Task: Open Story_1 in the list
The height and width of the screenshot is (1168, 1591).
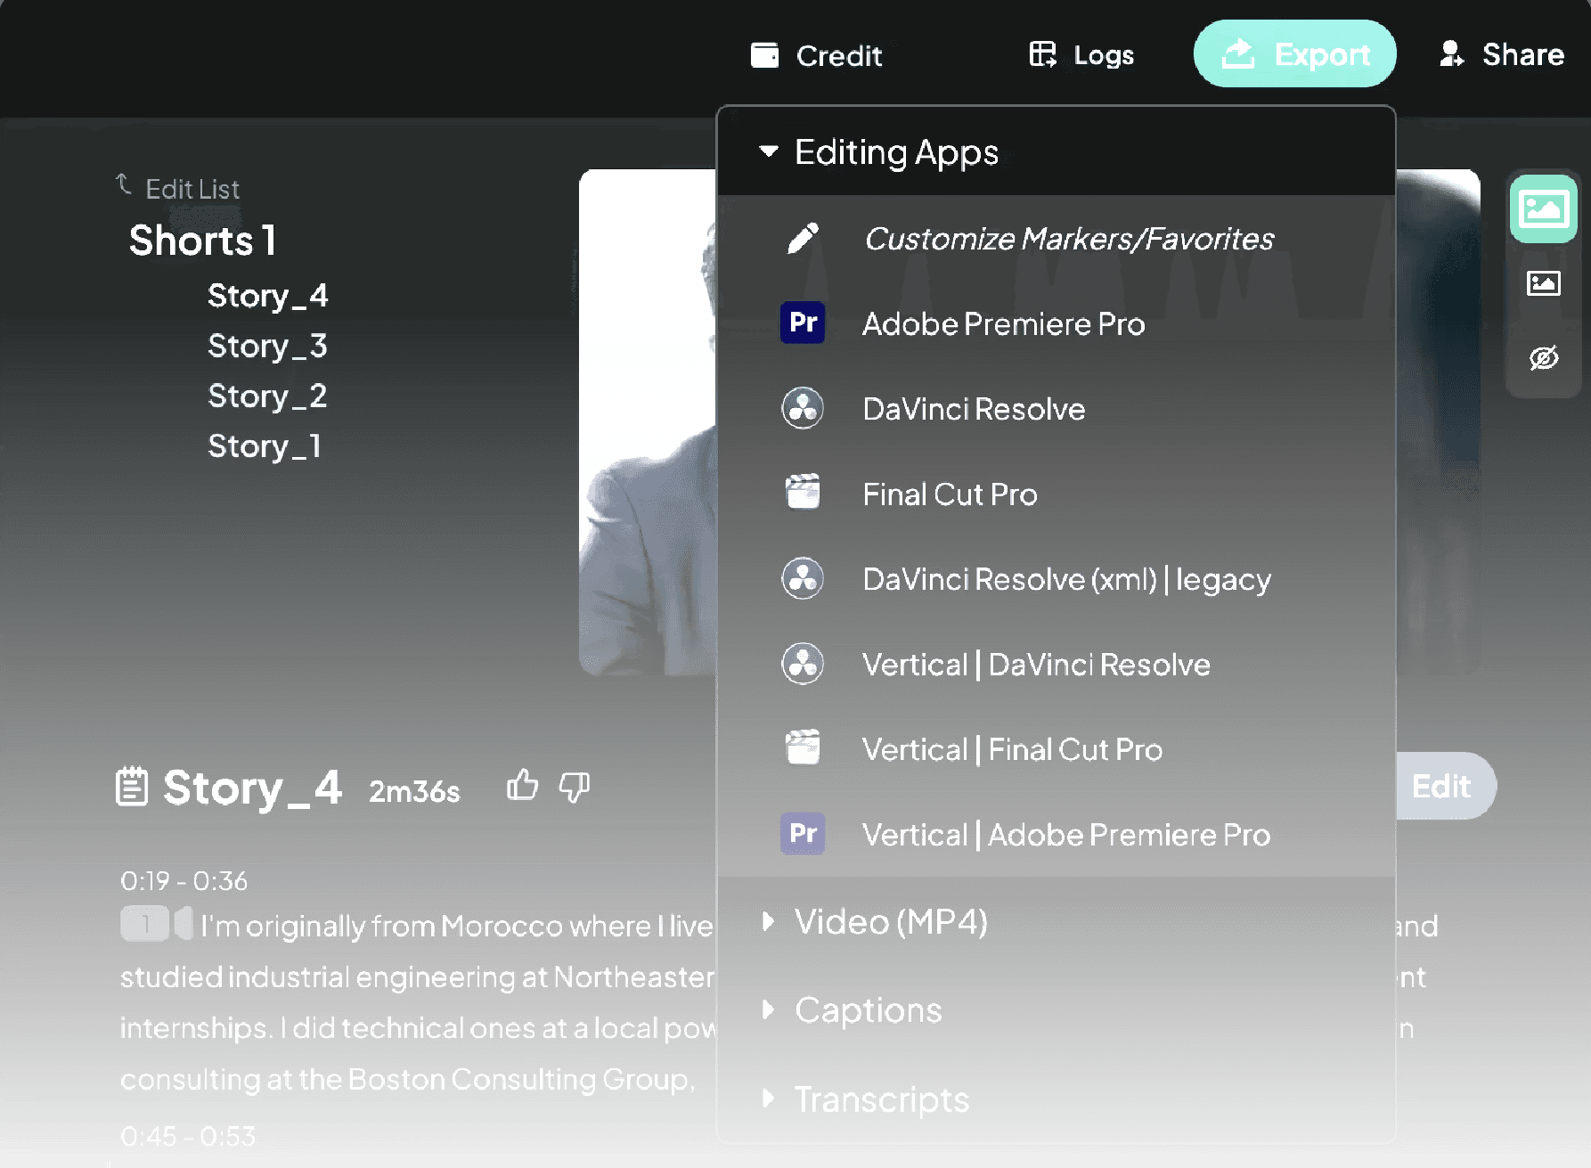Action: (x=264, y=445)
